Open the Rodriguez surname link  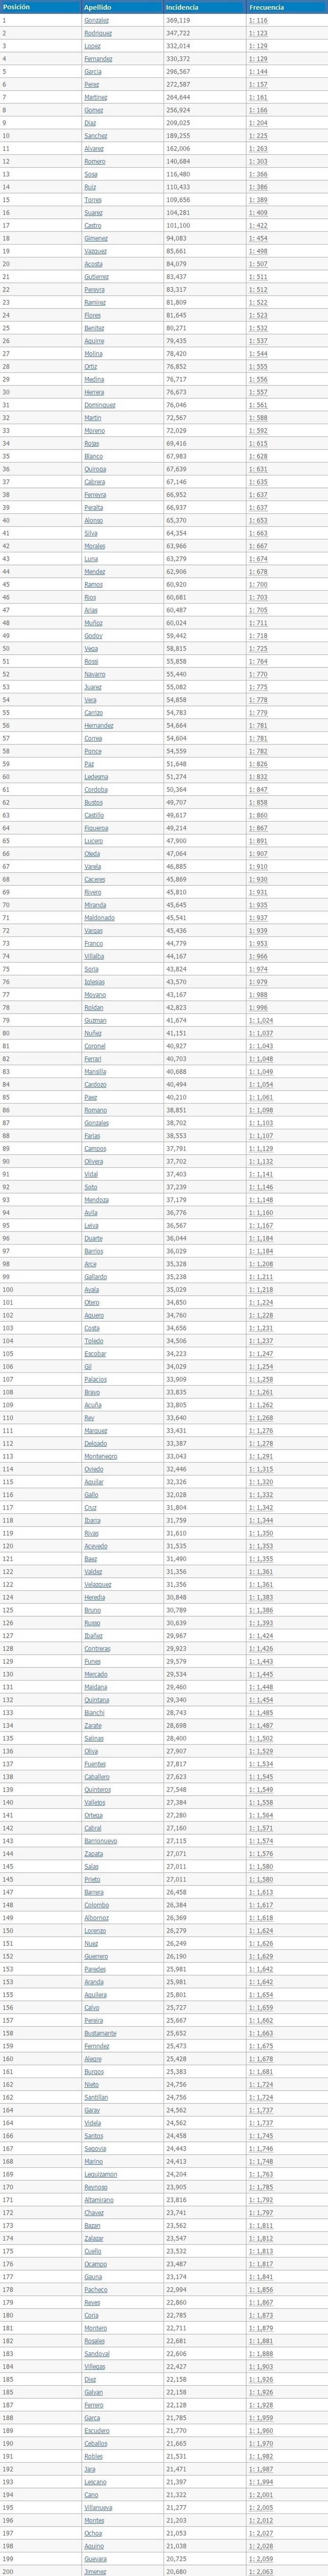(x=98, y=33)
